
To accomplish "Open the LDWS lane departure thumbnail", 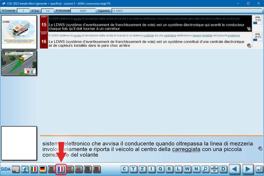I will coord(19,63).
